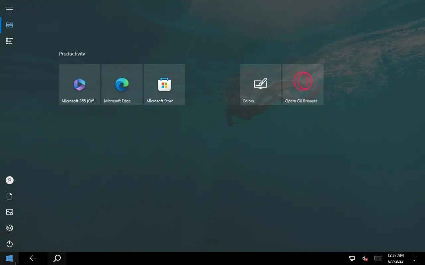Open the Action Center notifications icon
425x265 pixels.
coord(414,258)
